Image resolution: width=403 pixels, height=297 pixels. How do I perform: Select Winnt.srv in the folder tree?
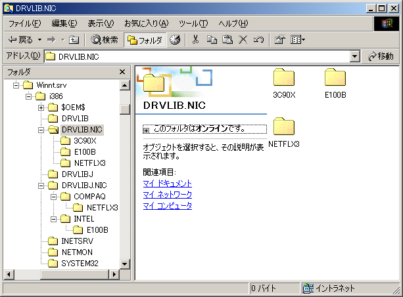coord(51,85)
